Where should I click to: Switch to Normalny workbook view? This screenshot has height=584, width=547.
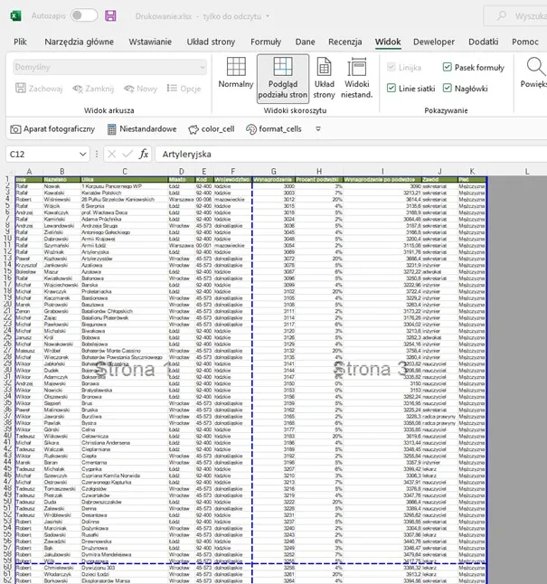pos(236,75)
